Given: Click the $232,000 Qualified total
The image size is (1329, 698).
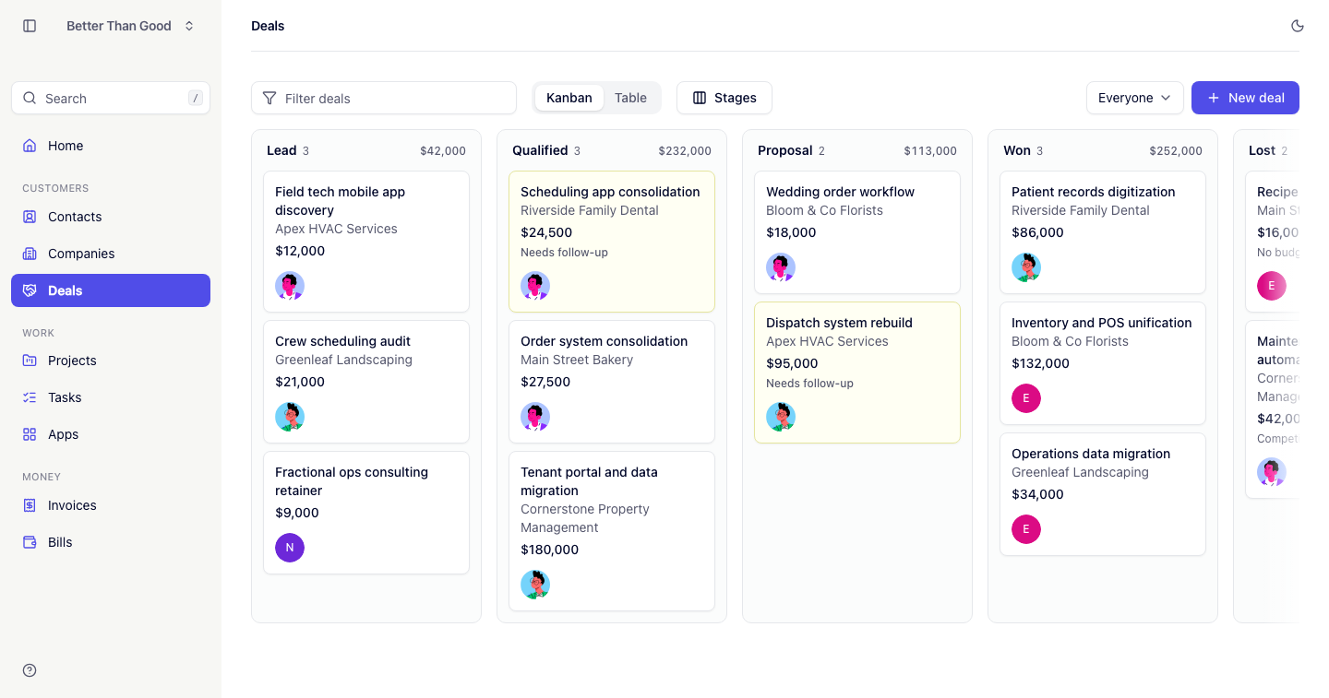Looking at the screenshot, I should coord(685,150).
